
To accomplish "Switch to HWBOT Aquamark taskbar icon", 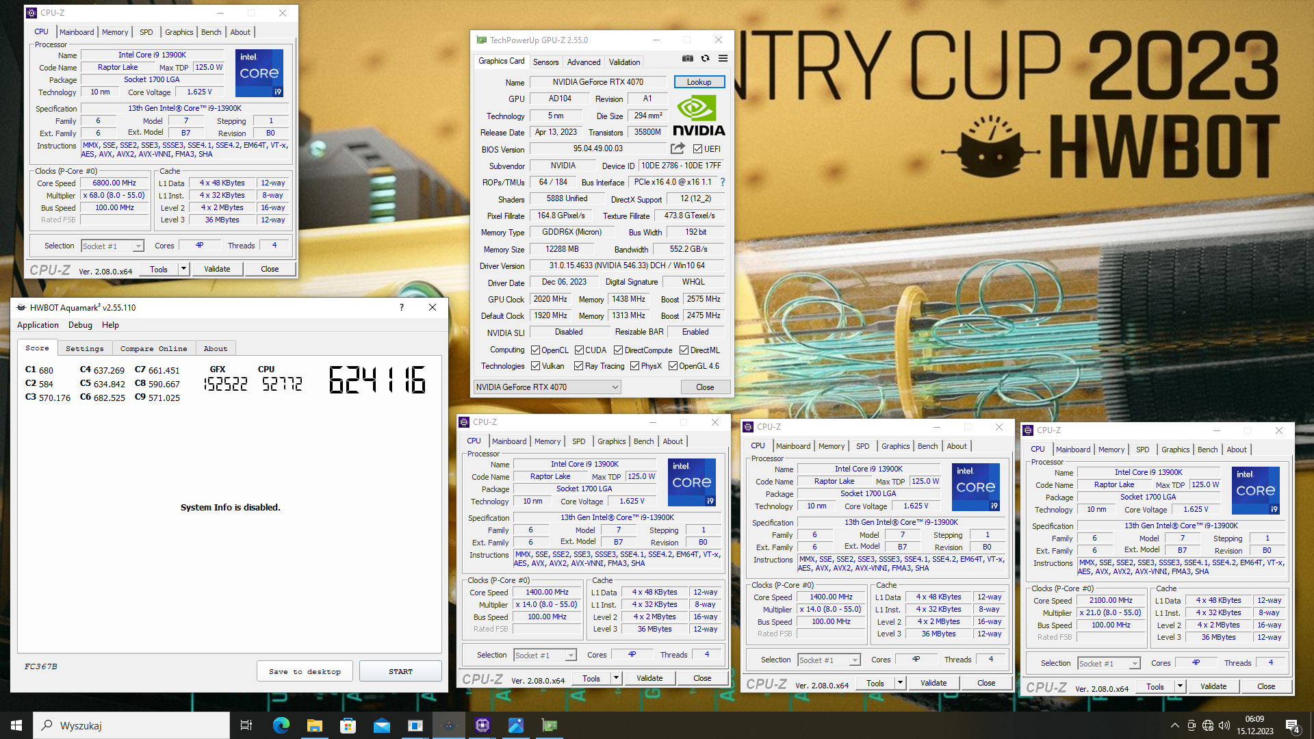I will tap(449, 725).
